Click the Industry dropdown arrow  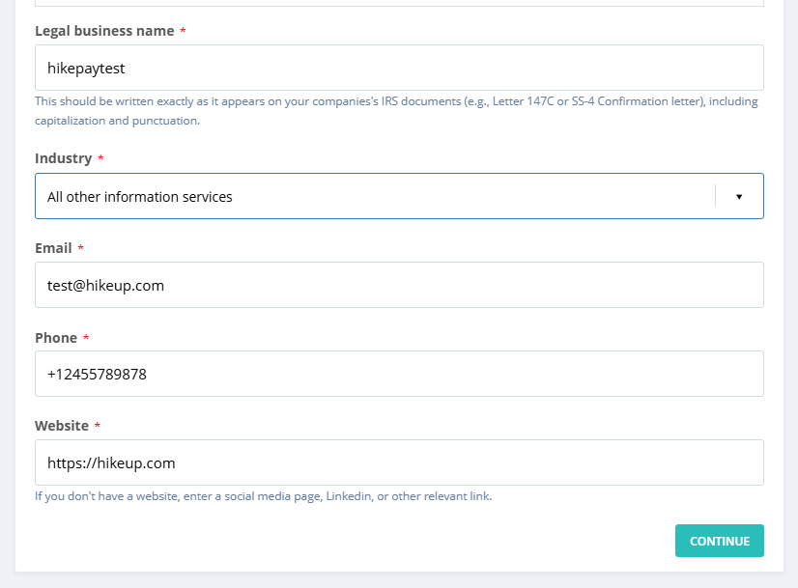[x=739, y=196]
